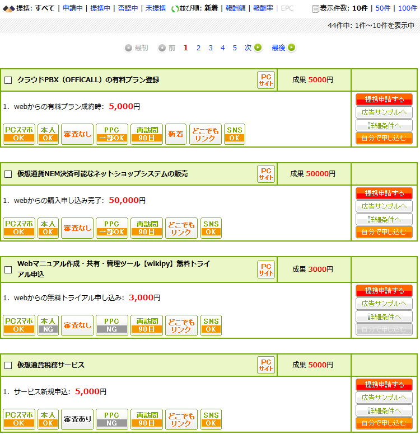Image resolution: width=420 pixels, height=435 pixels.
Task: Click 審査なし badge in クラウドPBX row
Action: point(77,134)
